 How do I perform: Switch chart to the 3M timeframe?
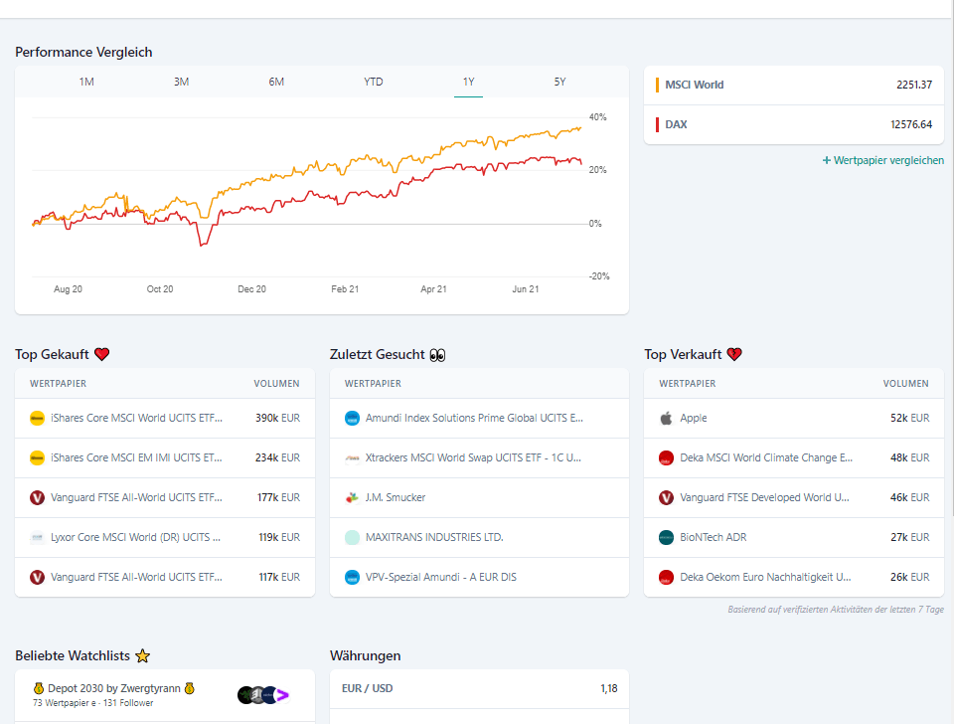(181, 82)
